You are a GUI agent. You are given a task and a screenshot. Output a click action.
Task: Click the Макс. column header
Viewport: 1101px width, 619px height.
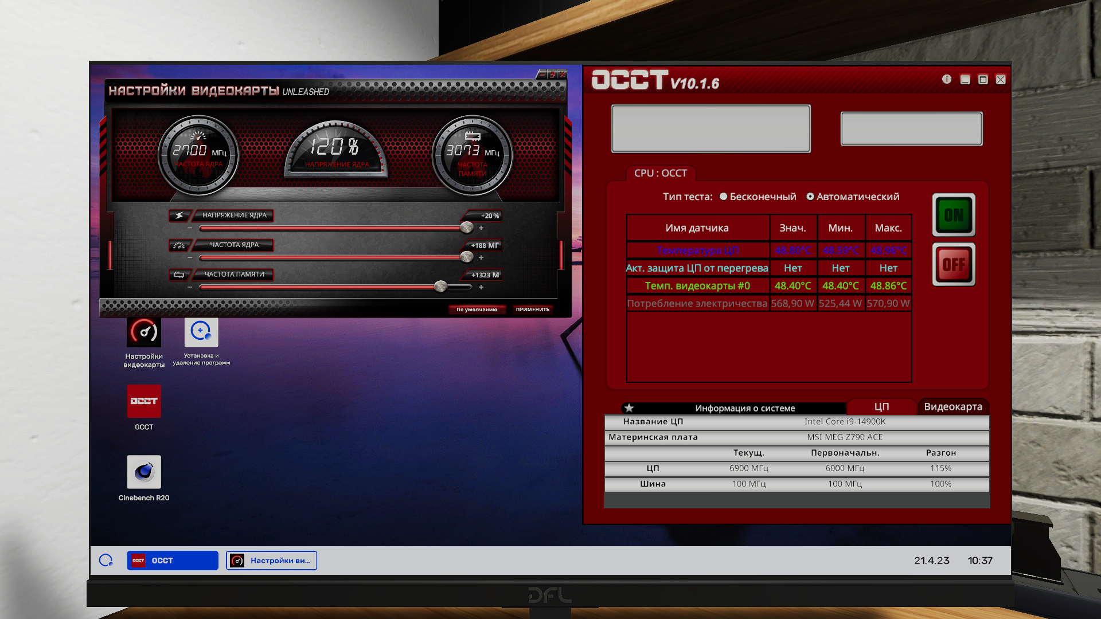[x=888, y=228]
